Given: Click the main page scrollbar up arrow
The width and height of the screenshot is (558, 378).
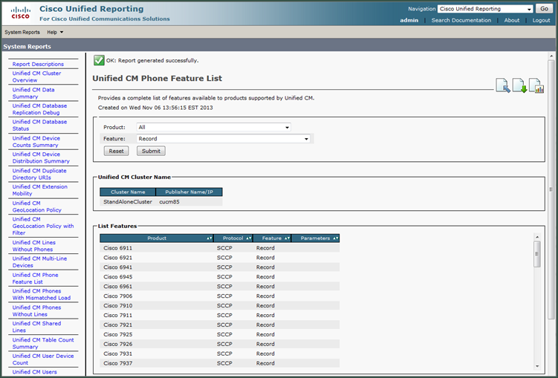Looking at the screenshot, I should (x=551, y=56).
